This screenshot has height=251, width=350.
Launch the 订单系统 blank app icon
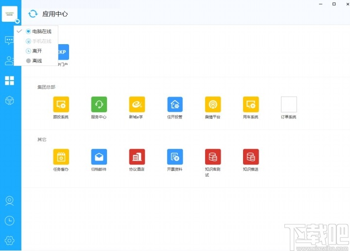pos(289,104)
